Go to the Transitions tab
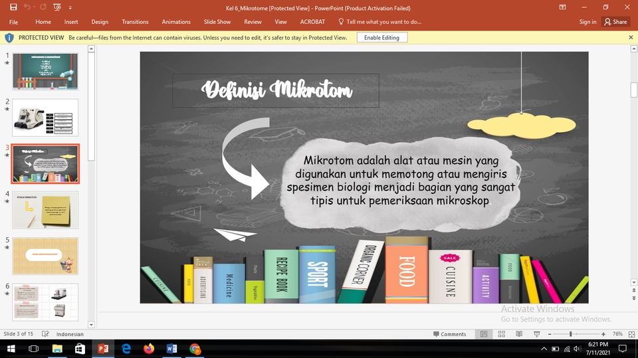 135,22
